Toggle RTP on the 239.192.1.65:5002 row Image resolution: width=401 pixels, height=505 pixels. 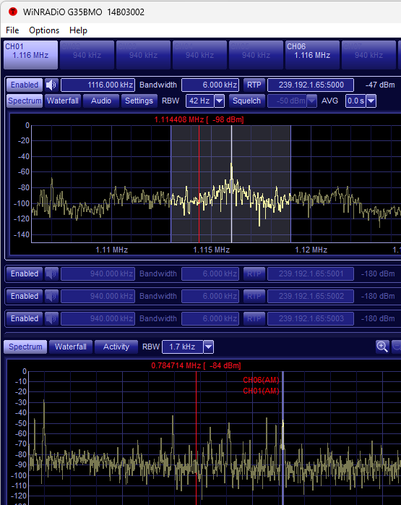click(254, 296)
